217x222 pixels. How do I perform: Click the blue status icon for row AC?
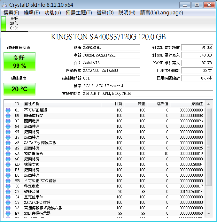tap(8, 159)
